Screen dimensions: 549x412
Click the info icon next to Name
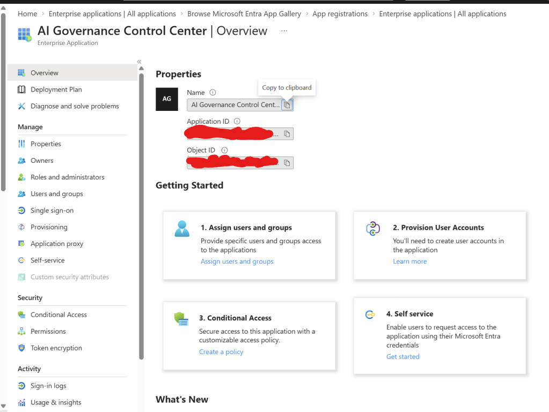pos(213,93)
